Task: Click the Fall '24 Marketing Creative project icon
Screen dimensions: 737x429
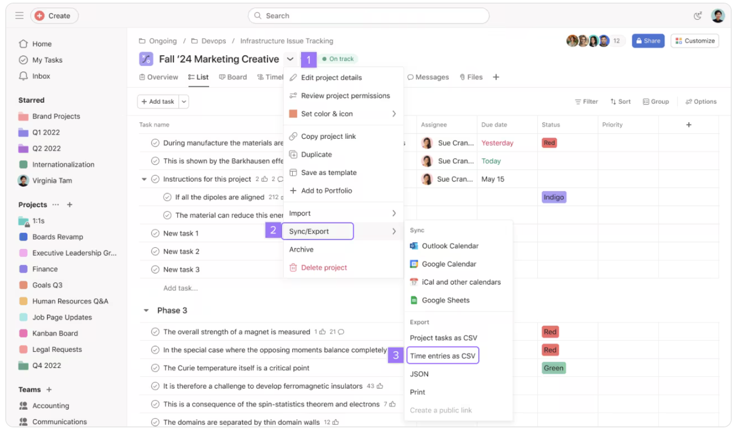Action: coord(146,59)
